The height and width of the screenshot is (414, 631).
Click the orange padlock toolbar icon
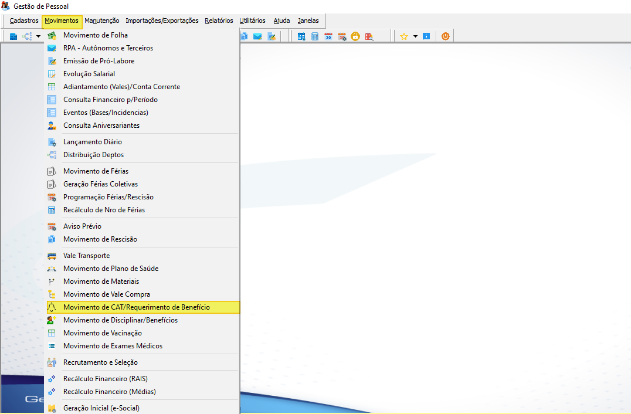pos(355,36)
